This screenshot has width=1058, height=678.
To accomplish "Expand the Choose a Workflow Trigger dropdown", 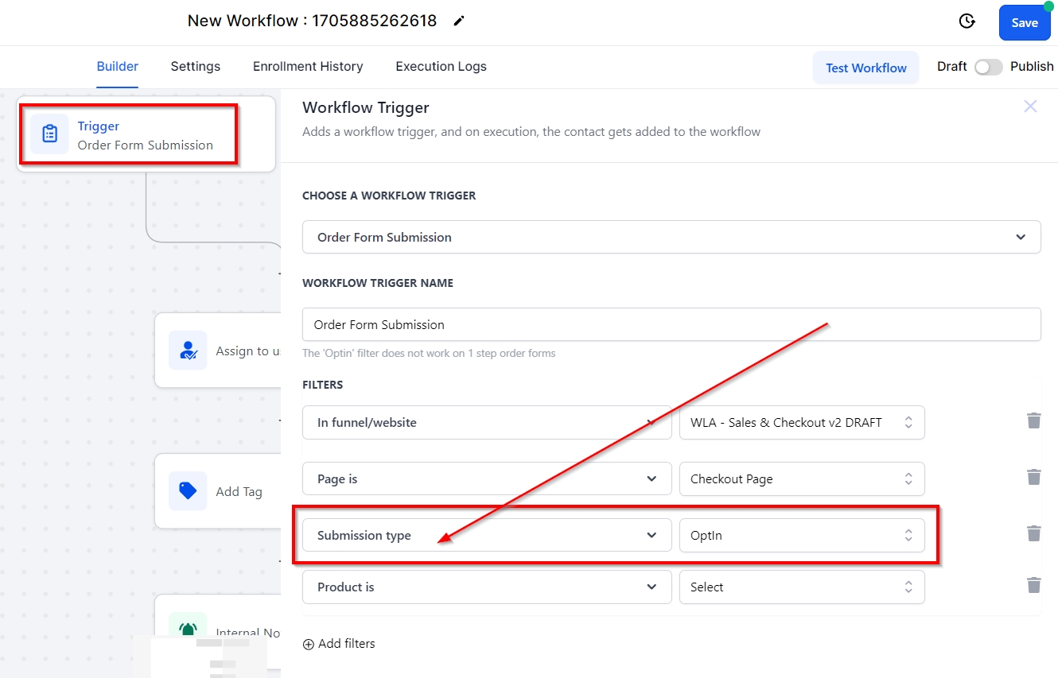I will (x=671, y=237).
